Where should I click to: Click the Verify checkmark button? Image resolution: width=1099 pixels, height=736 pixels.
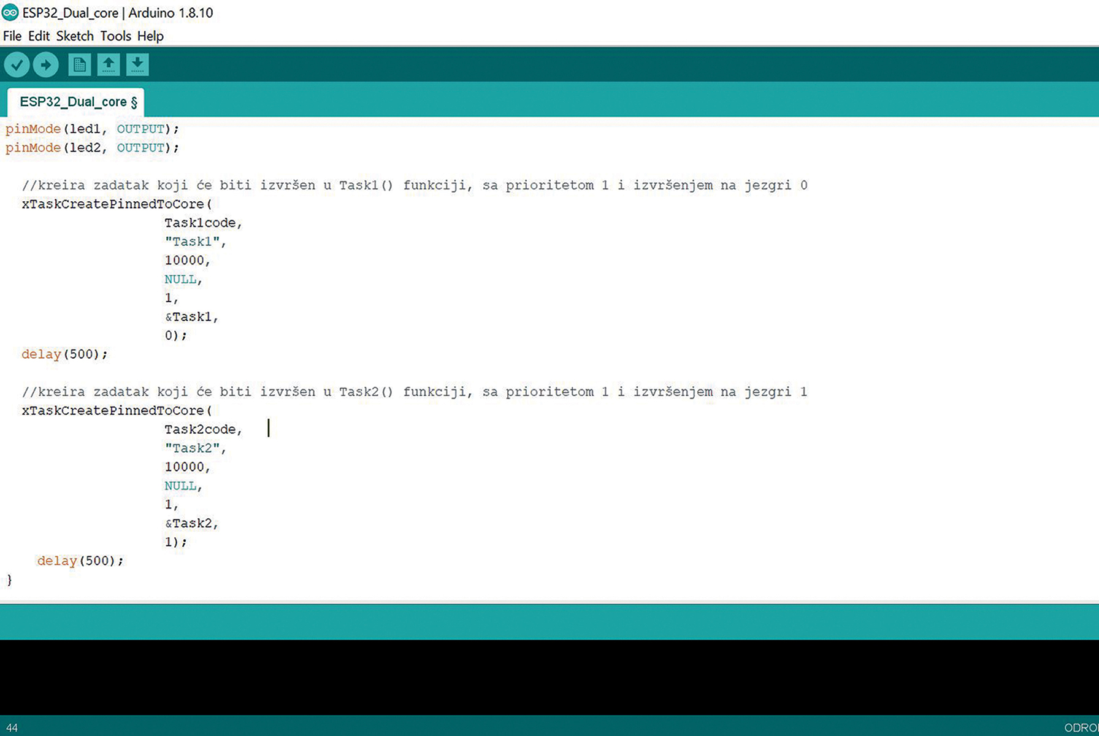click(x=17, y=64)
